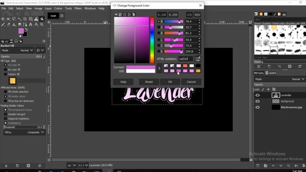Screen dimensions: 306x172
Task: Open the Filters menu
Action: coord(78,9)
